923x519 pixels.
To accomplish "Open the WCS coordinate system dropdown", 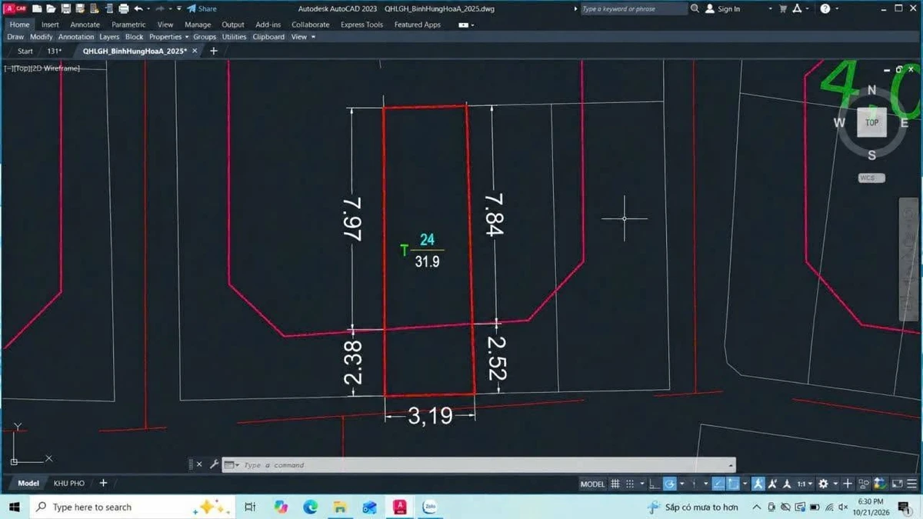I will (871, 178).
